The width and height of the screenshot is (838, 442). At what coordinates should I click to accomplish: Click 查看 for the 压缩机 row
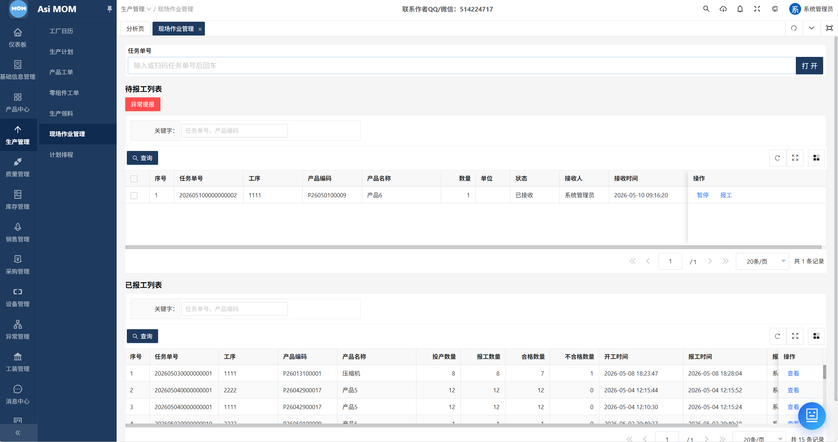pos(793,373)
